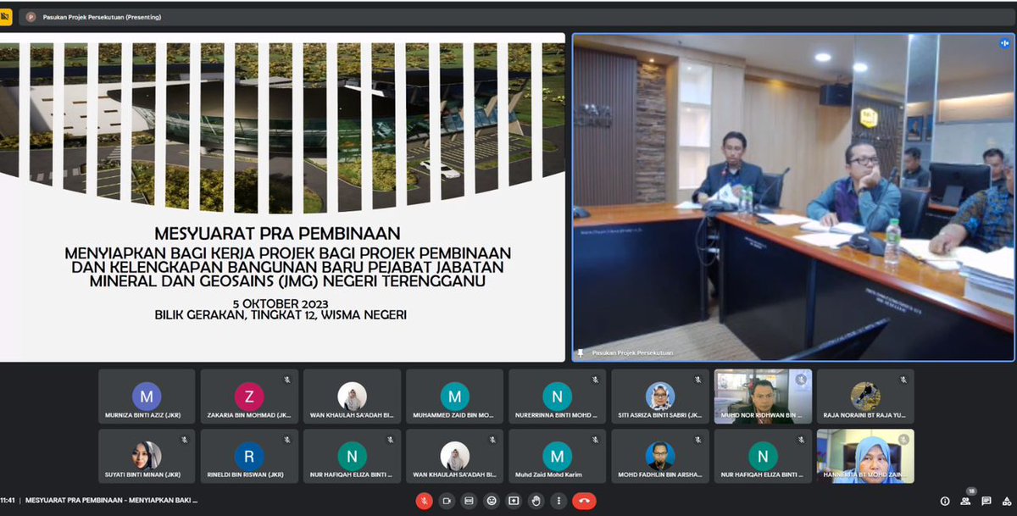The height and width of the screenshot is (516, 1017).
Task: Show the participants list
Action: pyautogui.click(x=964, y=502)
